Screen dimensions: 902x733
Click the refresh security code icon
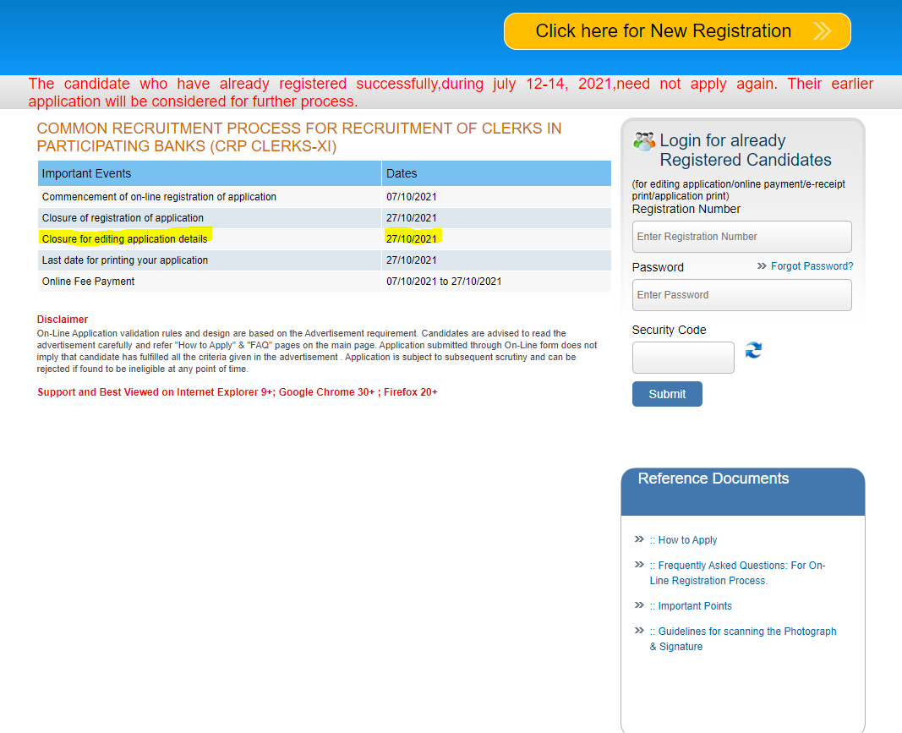click(x=753, y=350)
